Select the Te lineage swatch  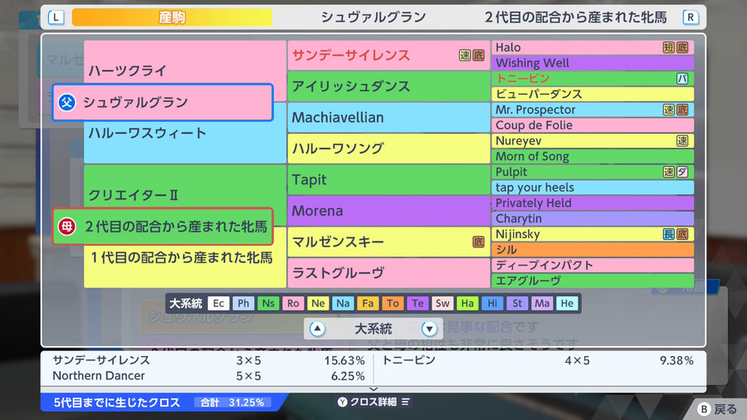[417, 303]
